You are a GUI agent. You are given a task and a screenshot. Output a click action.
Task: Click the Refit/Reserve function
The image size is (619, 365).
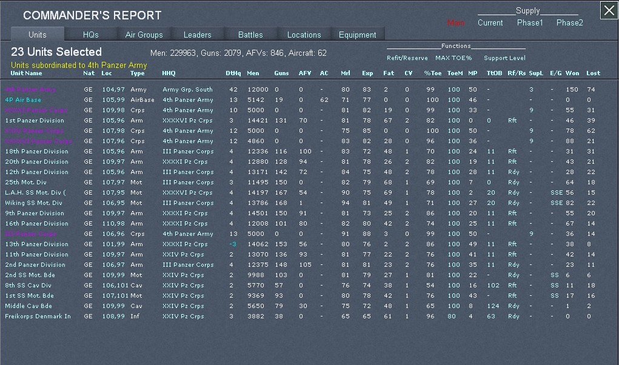(x=407, y=58)
